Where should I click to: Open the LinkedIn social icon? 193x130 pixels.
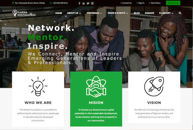(x=84, y=3)
